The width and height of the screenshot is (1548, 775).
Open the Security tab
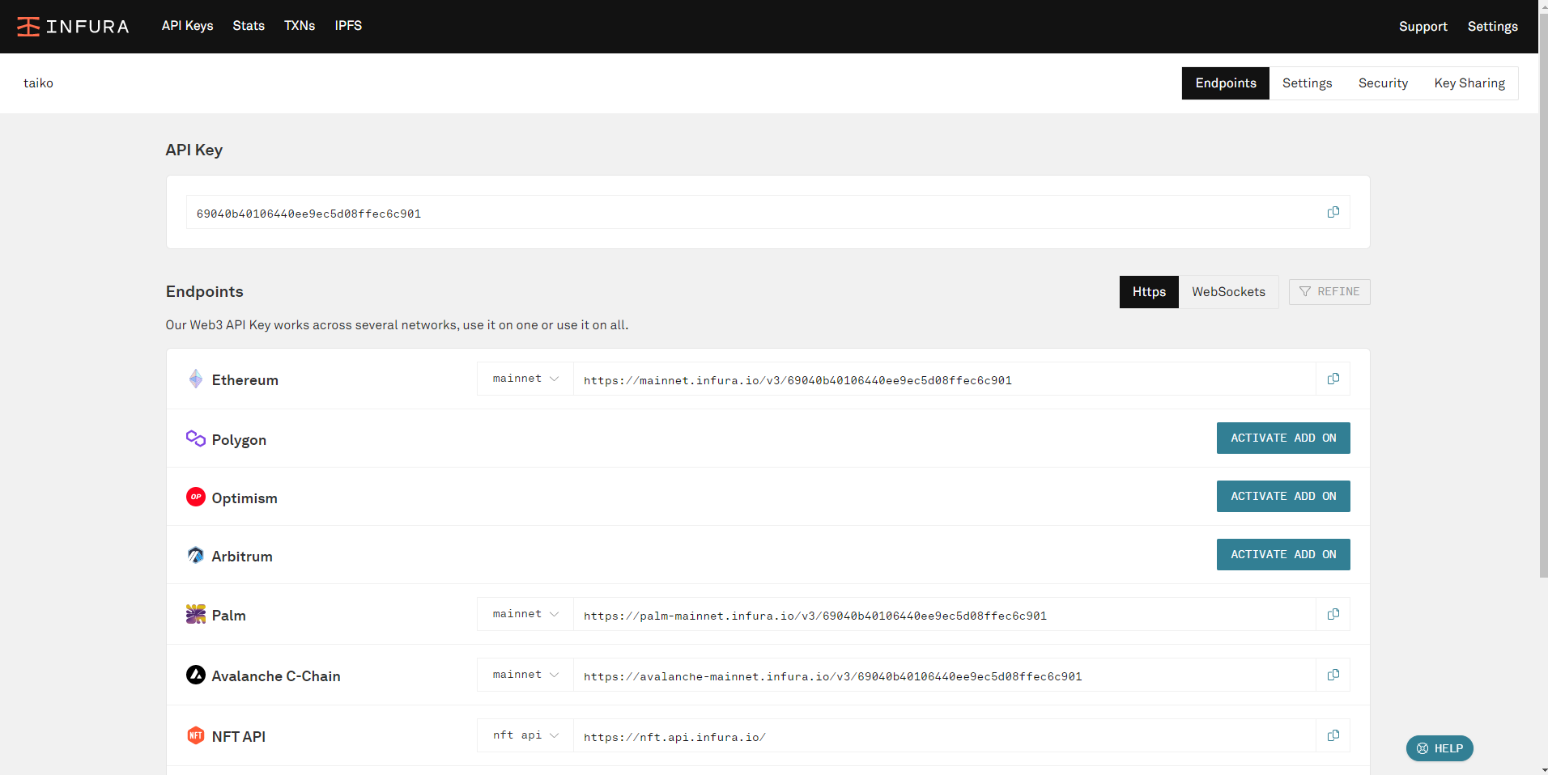tap(1383, 83)
